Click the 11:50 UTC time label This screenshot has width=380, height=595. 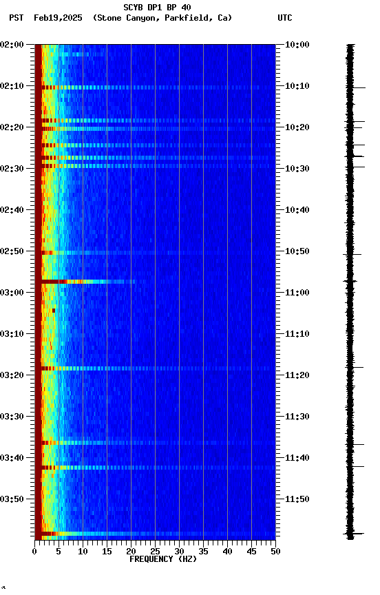coord(297,499)
